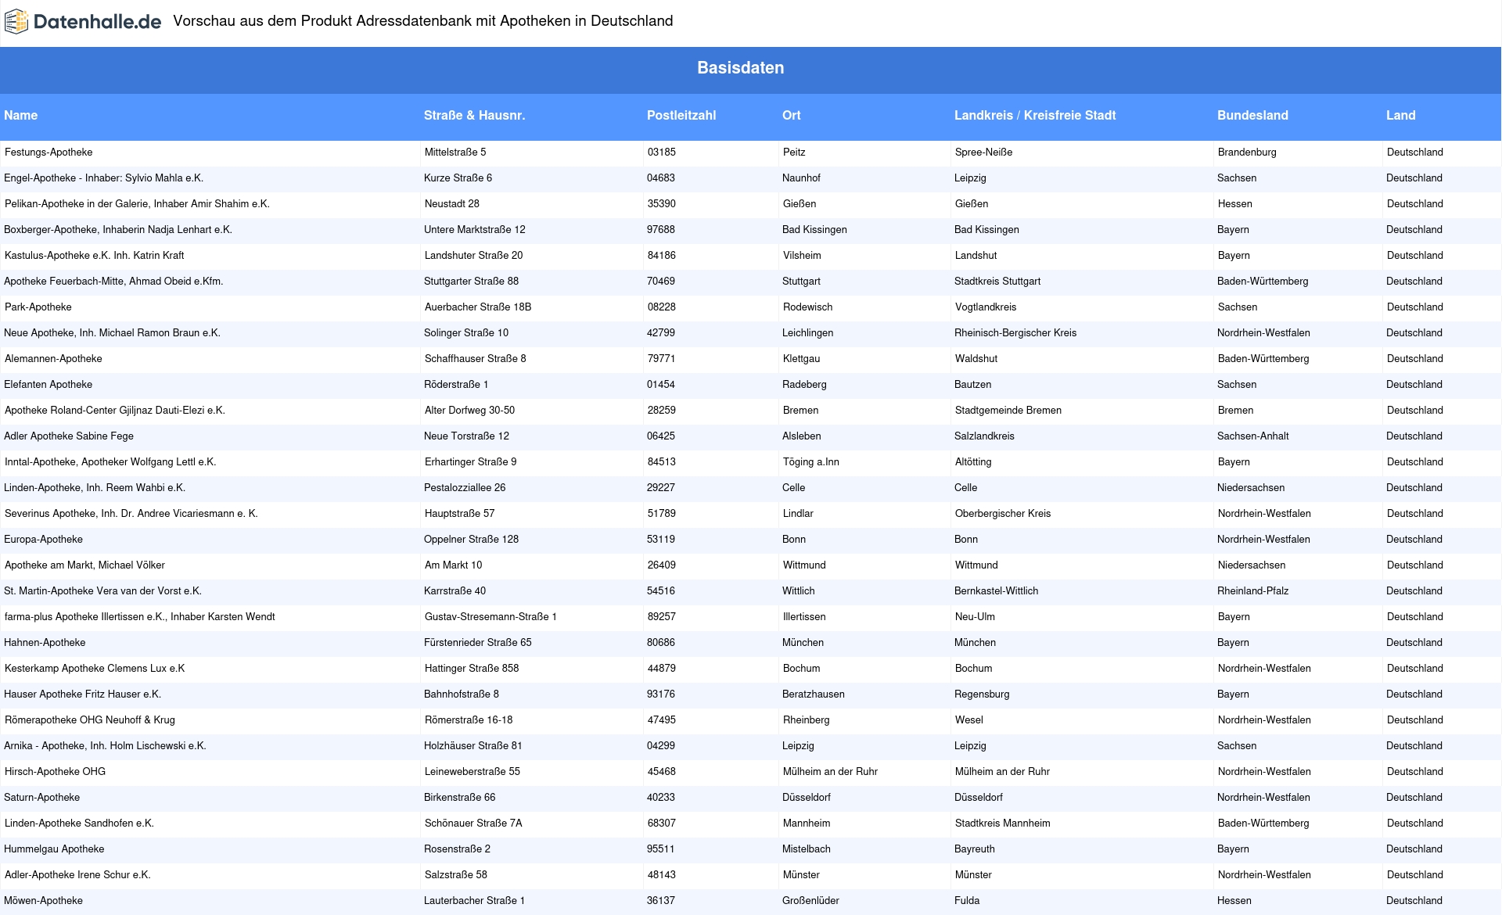The width and height of the screenshot is (1502, 915).
Task: Select Römerapotheke OHG Neuhoff & Krug
Action: tap(90, 720)
